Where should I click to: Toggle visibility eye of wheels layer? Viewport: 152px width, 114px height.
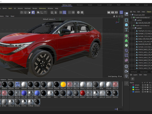[x=145, y=85]
